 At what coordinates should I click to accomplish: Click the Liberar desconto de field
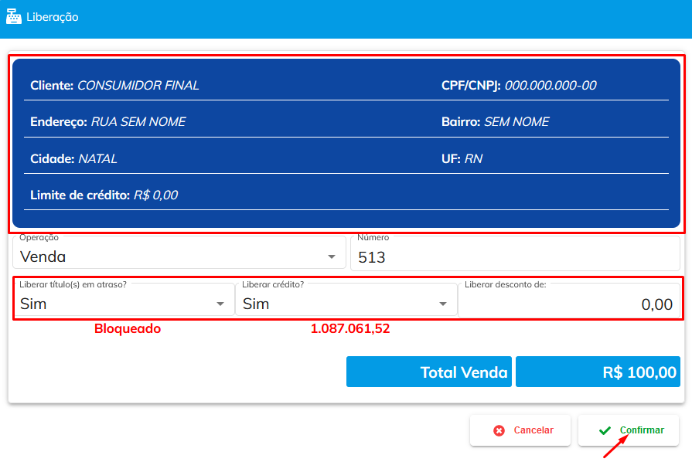(x=569, y=300)
